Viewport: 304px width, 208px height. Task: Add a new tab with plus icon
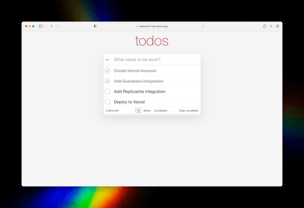[x=271, y=26]
